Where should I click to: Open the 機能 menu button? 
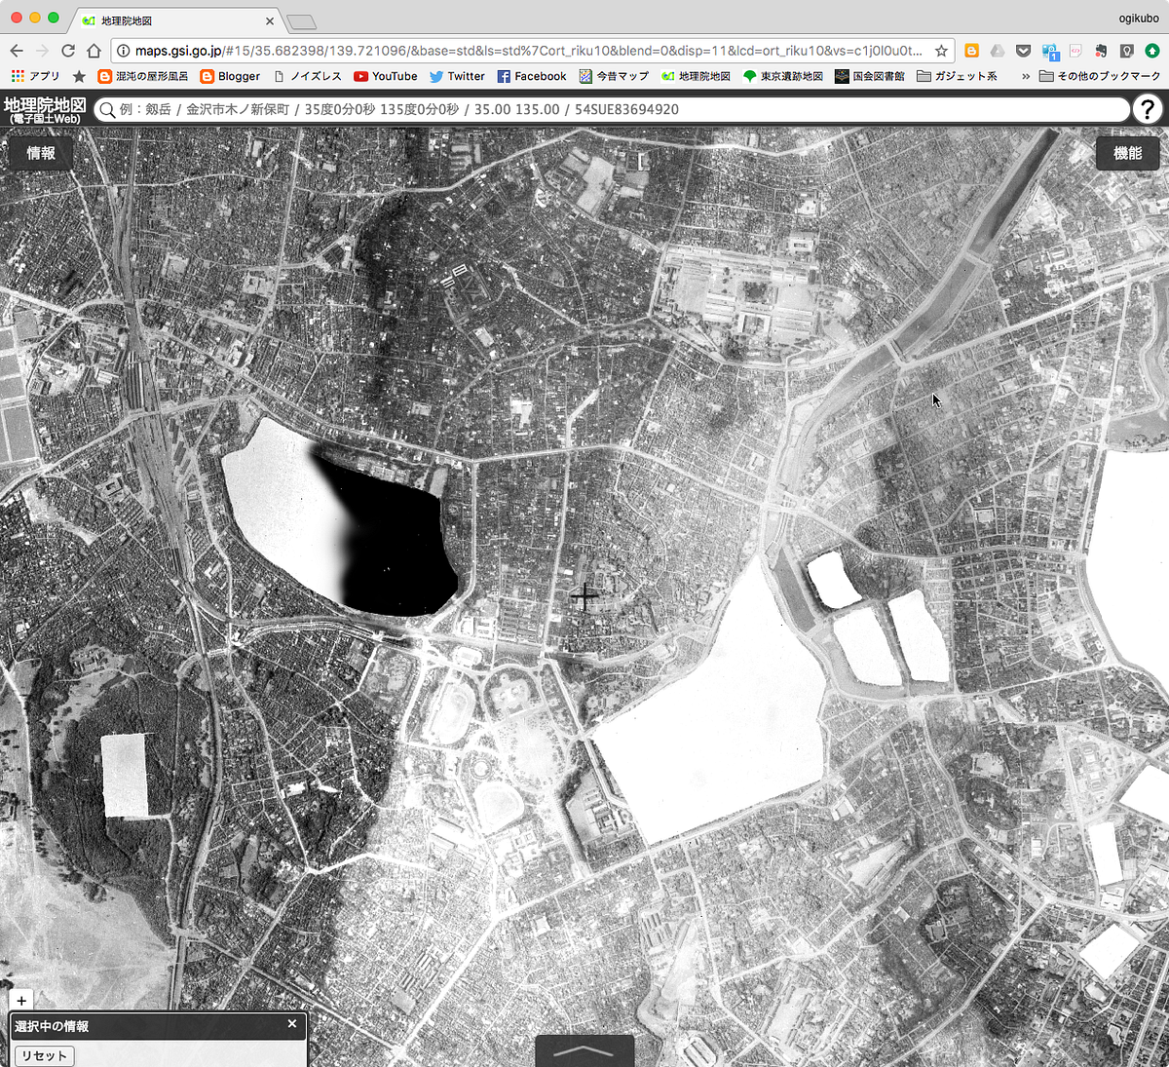(x=1127, y=153)
